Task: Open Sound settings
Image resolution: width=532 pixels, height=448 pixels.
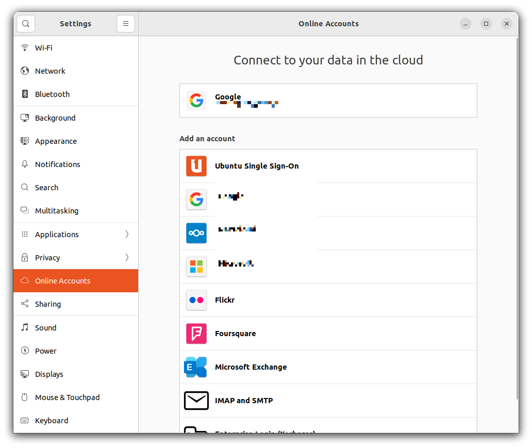Action: click(x=76, y=327)
